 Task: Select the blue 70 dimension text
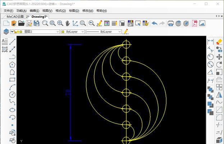[68, 93]
